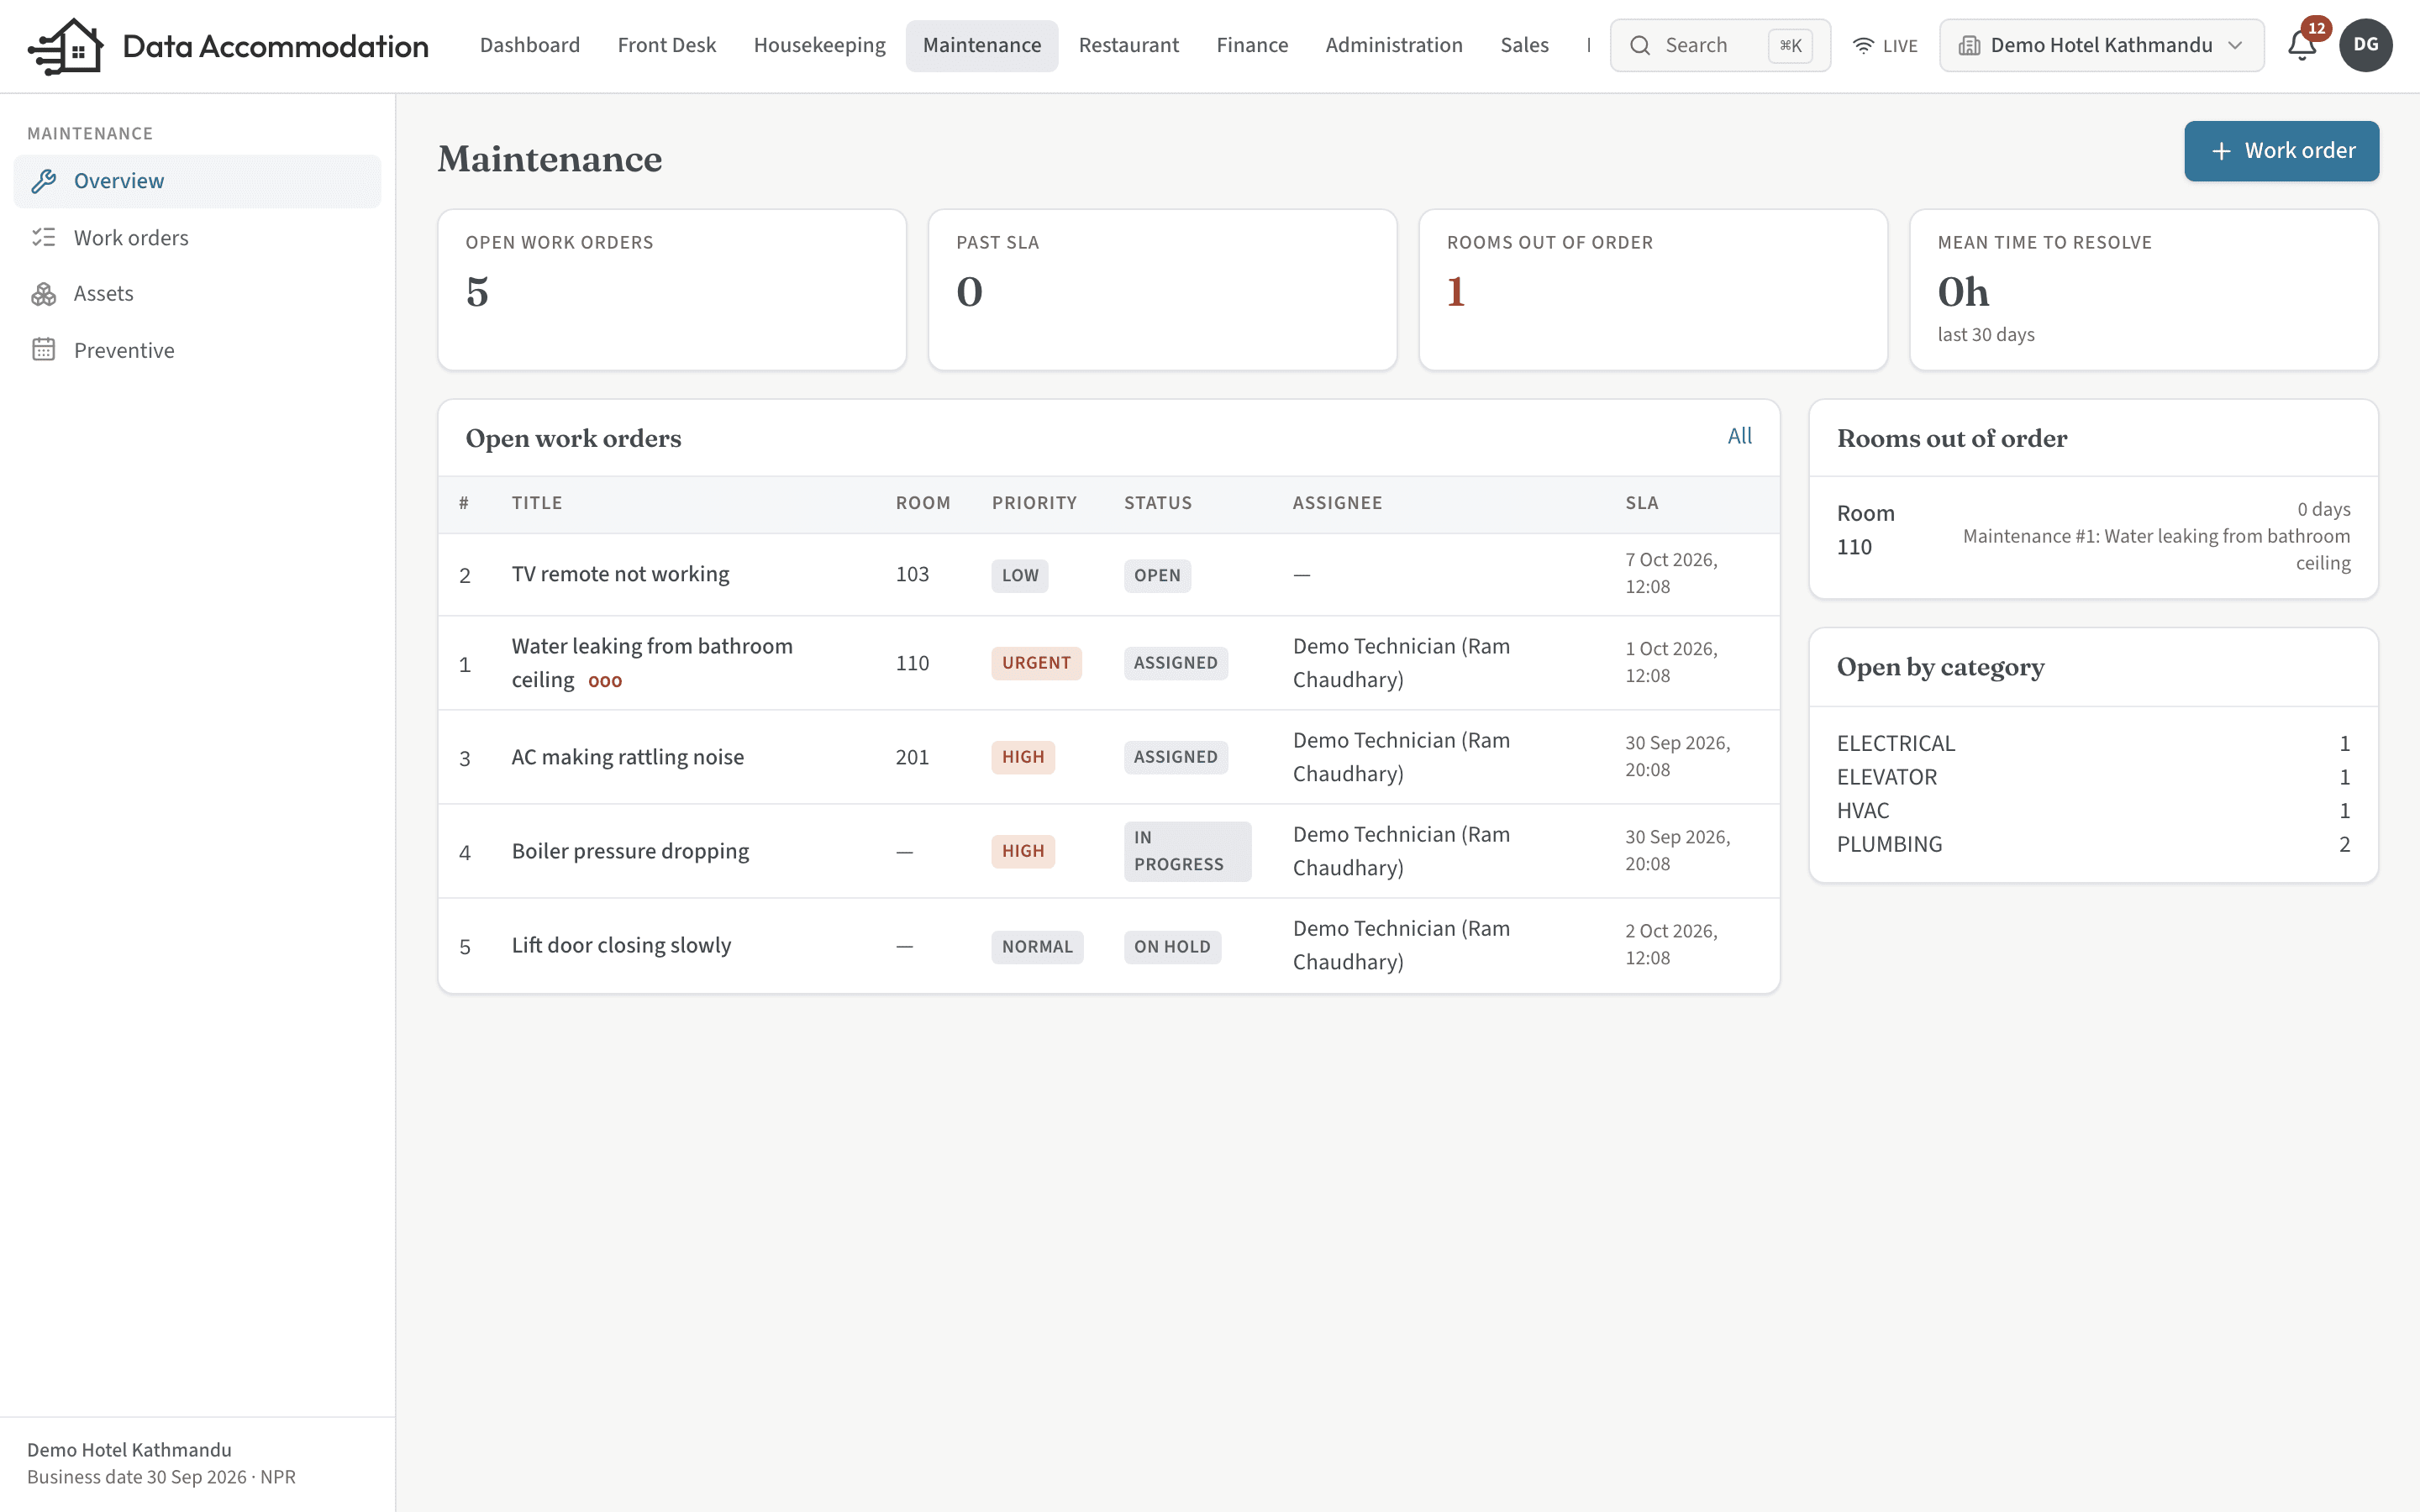Switch to the Sales tab
The image size is (2420, 1512).
(x=1524, y=45)
